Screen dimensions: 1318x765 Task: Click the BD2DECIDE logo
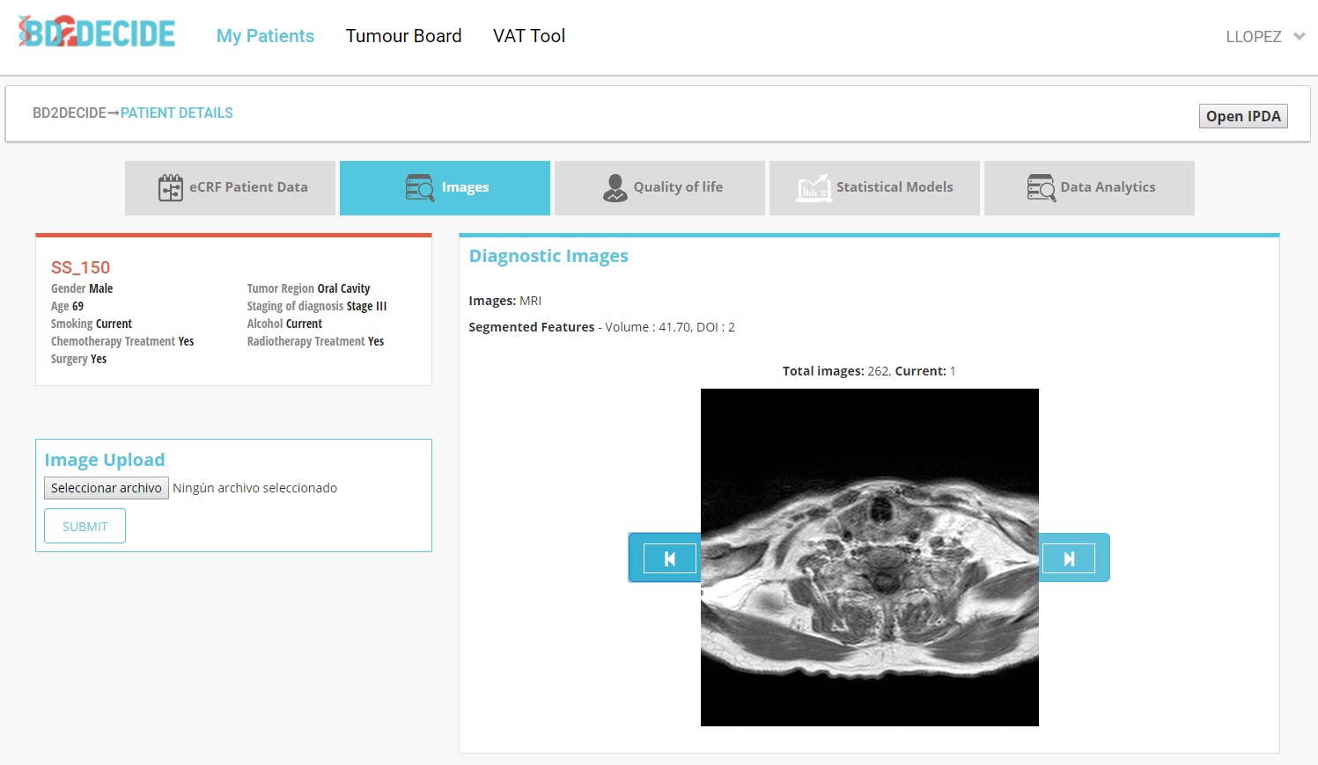pyautogui.click(x=97, y=33)
